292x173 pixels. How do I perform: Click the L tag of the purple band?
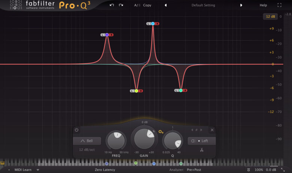tap(103, 35)
